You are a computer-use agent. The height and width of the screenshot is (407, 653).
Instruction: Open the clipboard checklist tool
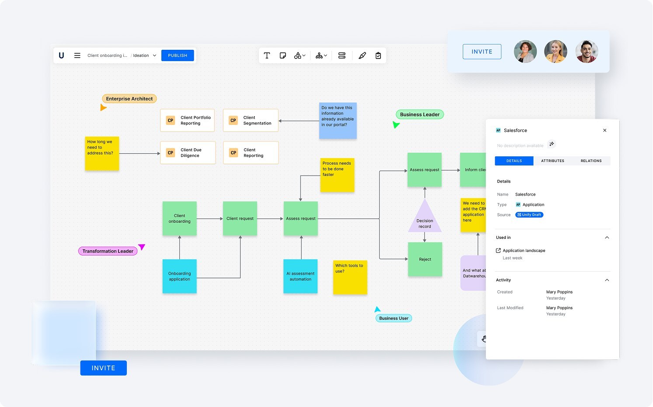[x=378, y=55]
